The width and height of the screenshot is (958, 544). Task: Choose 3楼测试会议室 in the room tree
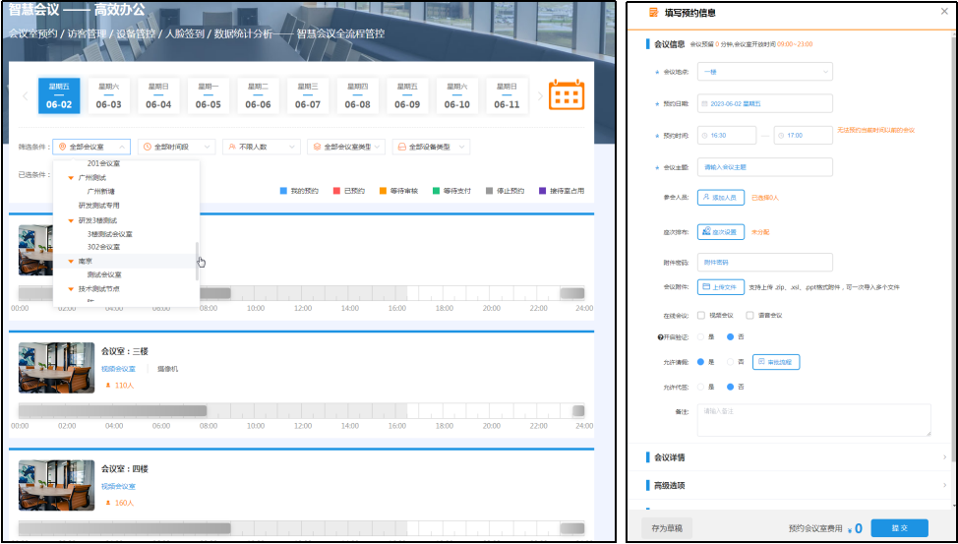coord(110,234)
